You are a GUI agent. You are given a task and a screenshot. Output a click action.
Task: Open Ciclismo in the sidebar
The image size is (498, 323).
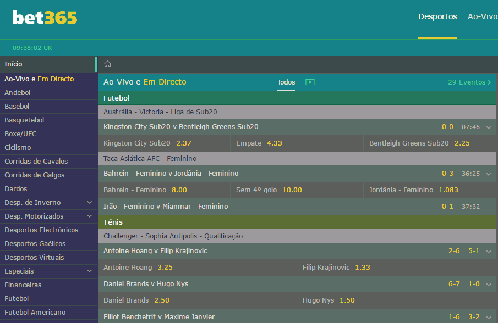48,147
